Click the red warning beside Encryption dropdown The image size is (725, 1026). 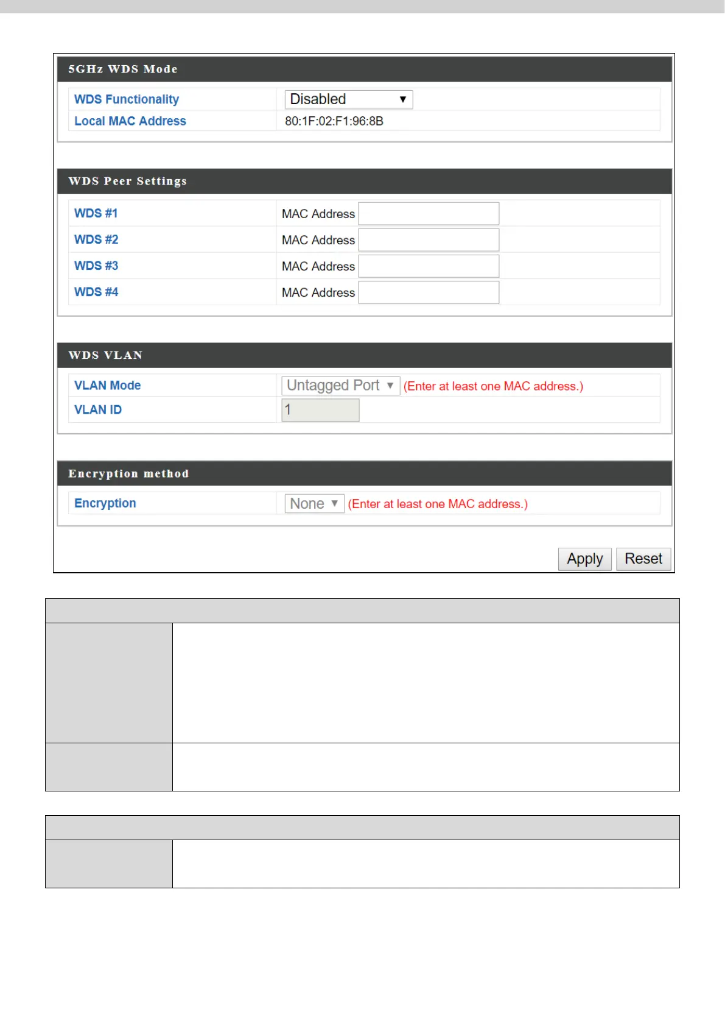pos(438,504)
